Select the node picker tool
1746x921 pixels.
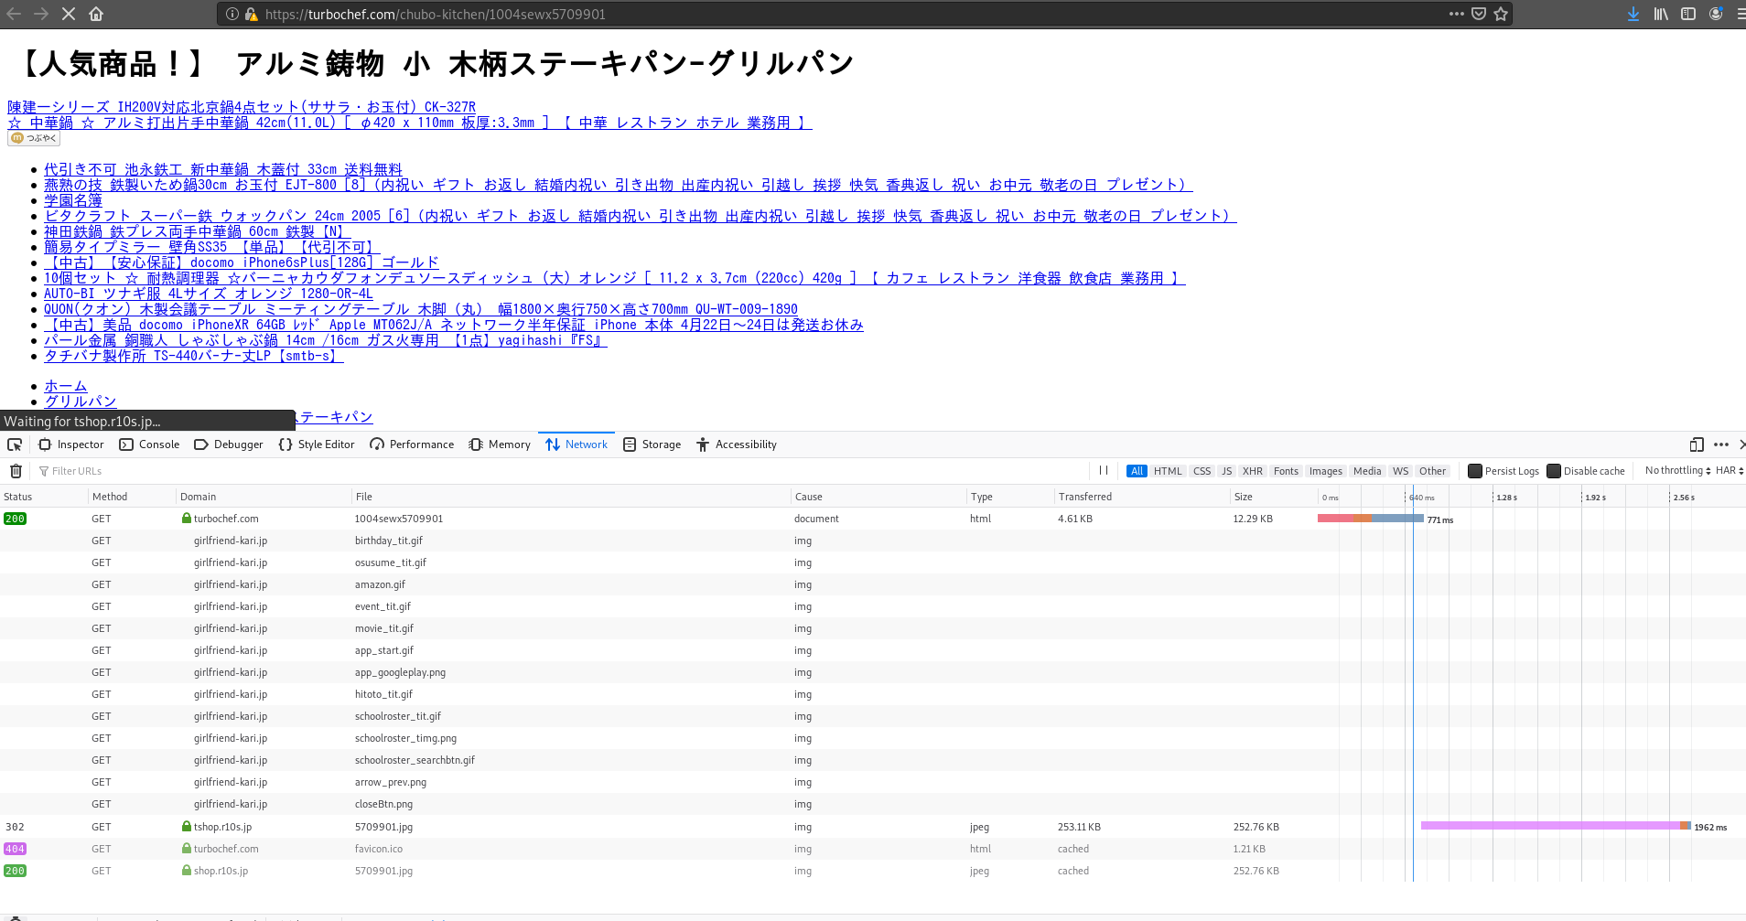[x=14, y=444]
